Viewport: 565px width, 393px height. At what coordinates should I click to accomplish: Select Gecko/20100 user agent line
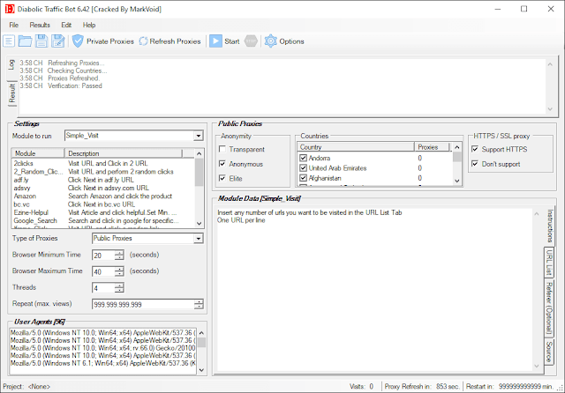(x=103, y=348)
